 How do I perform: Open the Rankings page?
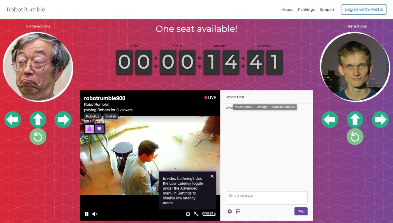tap(306, 9)
